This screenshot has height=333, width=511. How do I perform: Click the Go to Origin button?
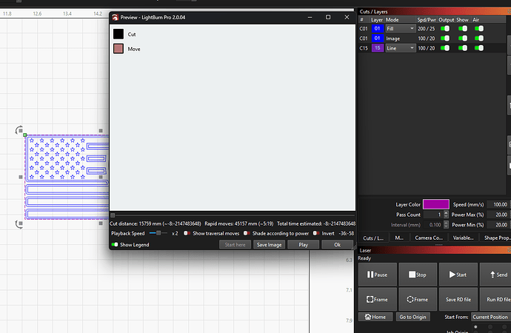[x=413, y=317]
